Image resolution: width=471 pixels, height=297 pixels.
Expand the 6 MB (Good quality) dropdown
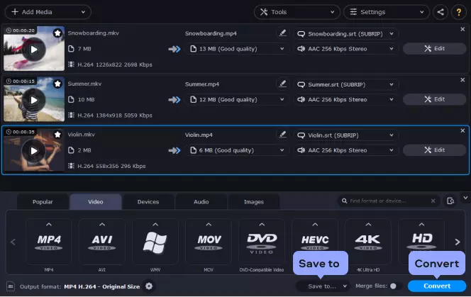(238, 150)
